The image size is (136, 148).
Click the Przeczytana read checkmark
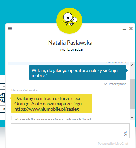(105, 84)
